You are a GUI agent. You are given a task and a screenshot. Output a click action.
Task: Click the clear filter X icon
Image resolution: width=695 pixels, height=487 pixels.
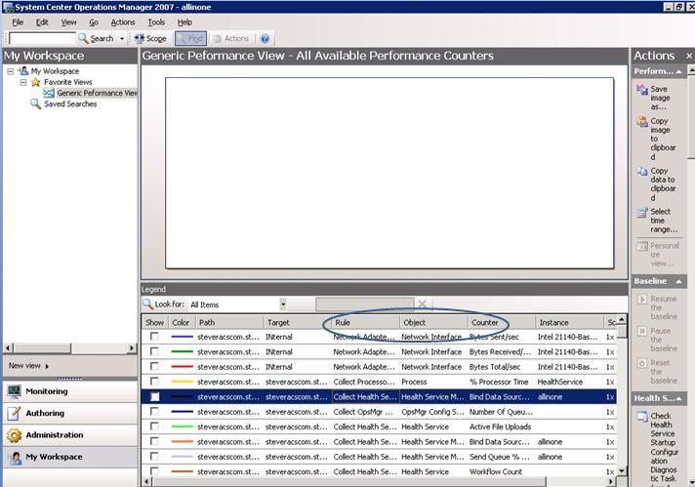point(423,304)
